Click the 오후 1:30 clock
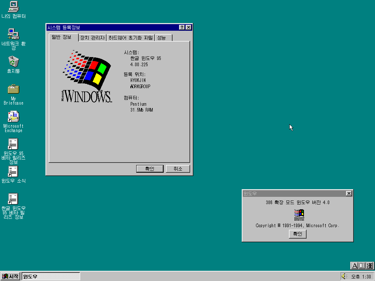Screen dimensions: 375x281 pos(361,277)
